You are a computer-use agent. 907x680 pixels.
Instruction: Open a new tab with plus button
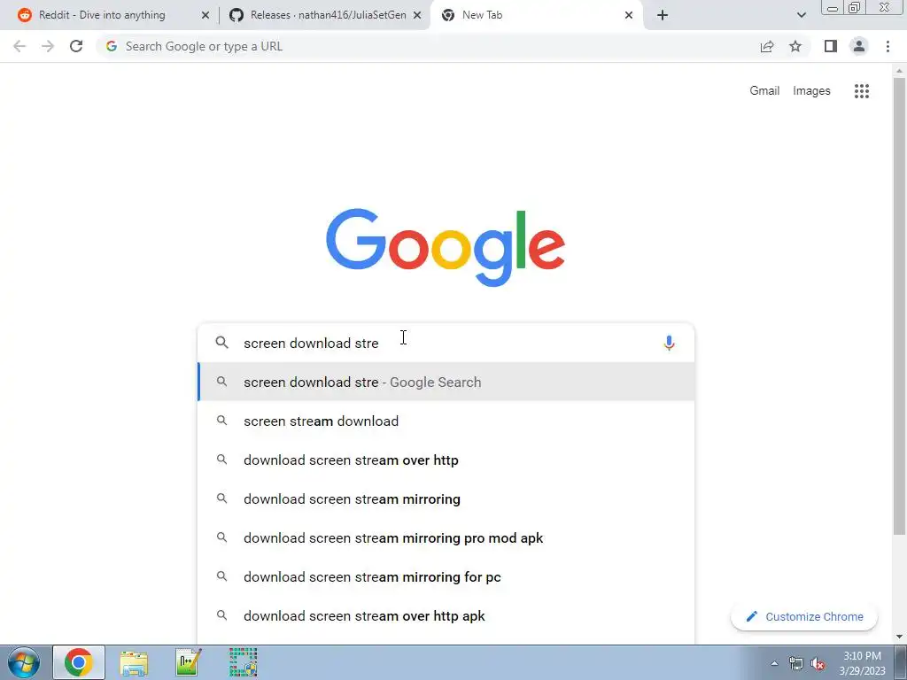click(x=663, y=15)
